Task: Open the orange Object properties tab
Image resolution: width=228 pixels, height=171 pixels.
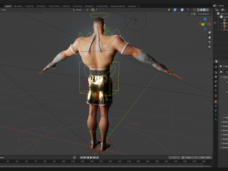Action: pyautogui.click(x=216, y=102)
